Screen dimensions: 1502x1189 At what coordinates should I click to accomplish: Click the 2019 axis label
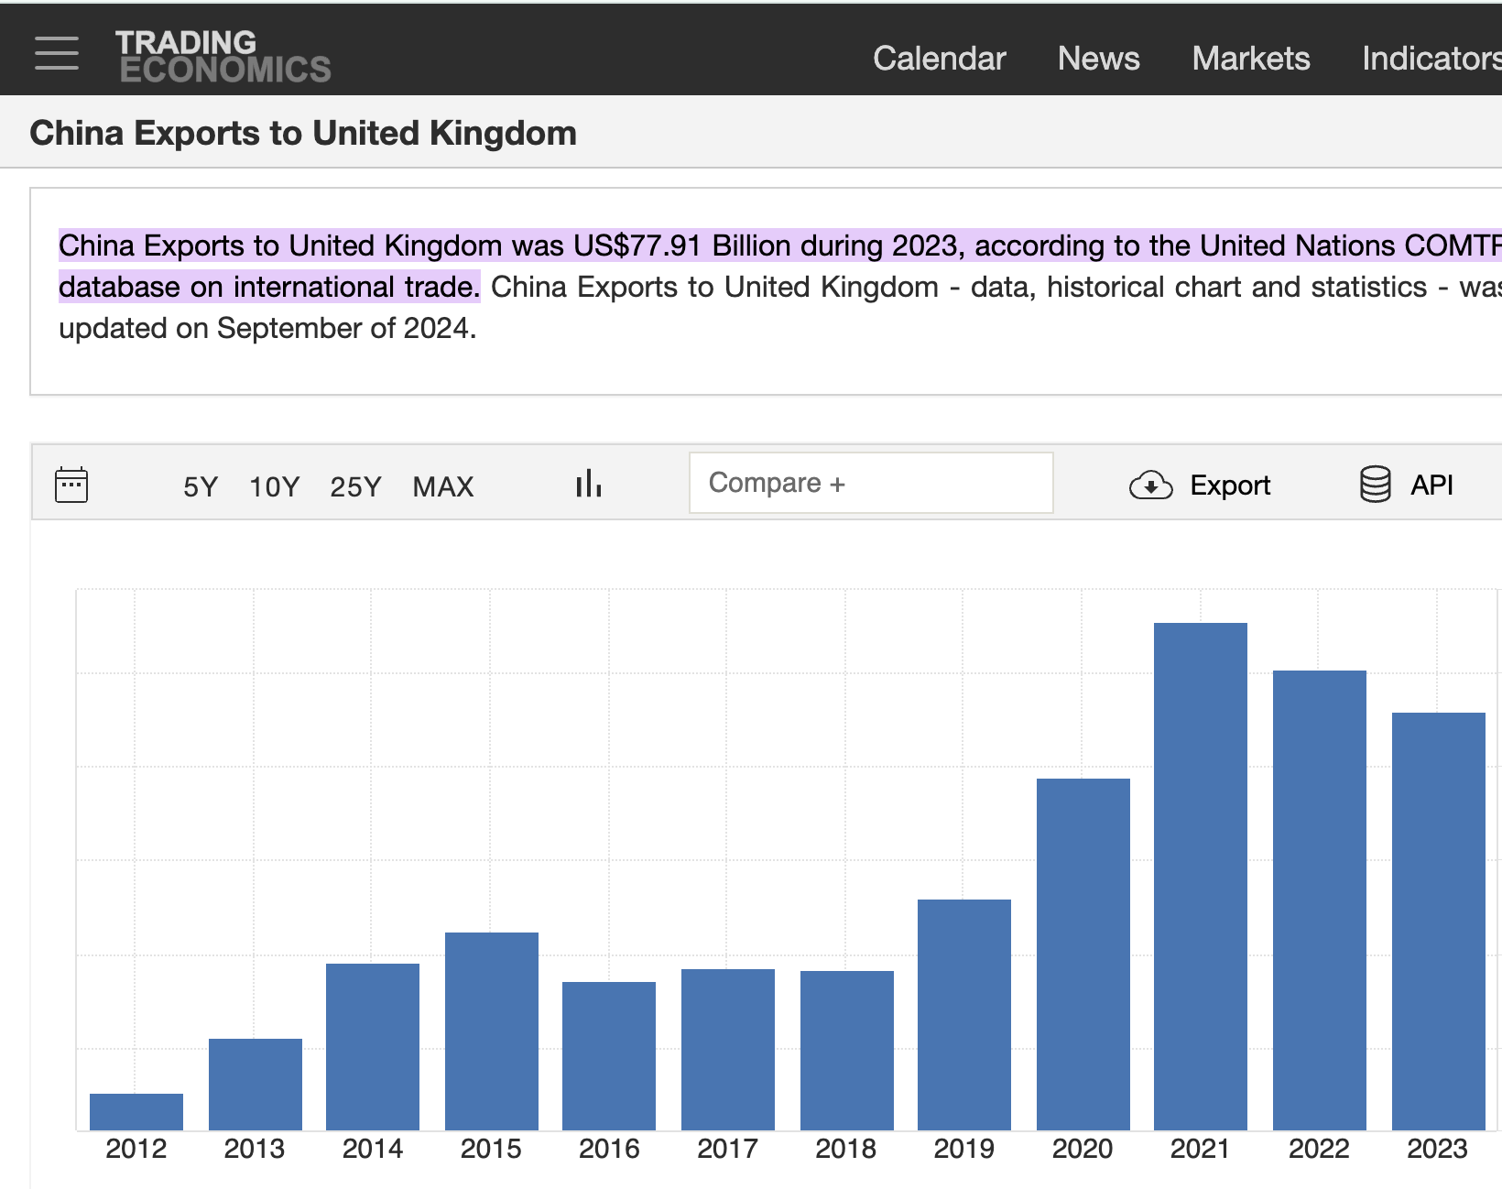(964, 1149)
